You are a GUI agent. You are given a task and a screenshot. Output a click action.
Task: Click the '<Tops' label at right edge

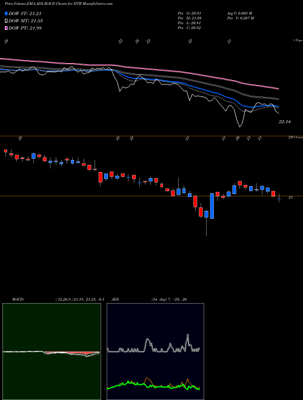click(x=298, y=41)
